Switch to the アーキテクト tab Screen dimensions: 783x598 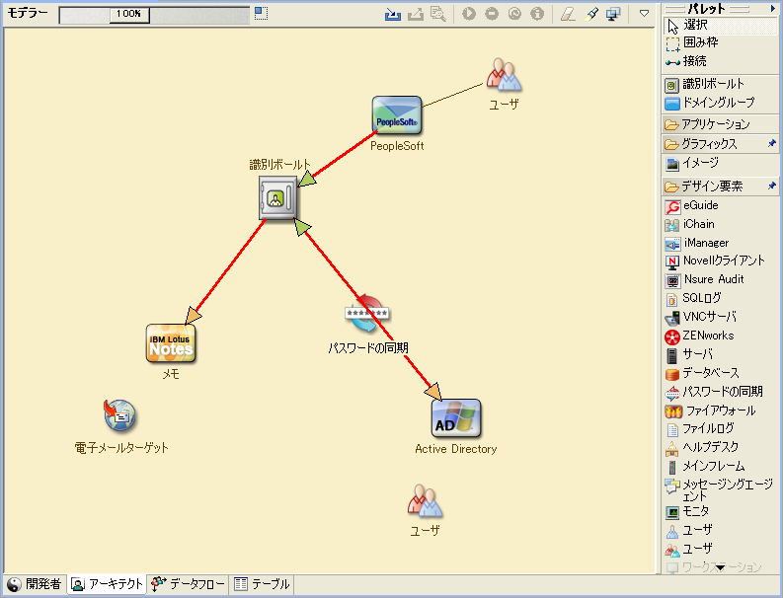[107, 584]
